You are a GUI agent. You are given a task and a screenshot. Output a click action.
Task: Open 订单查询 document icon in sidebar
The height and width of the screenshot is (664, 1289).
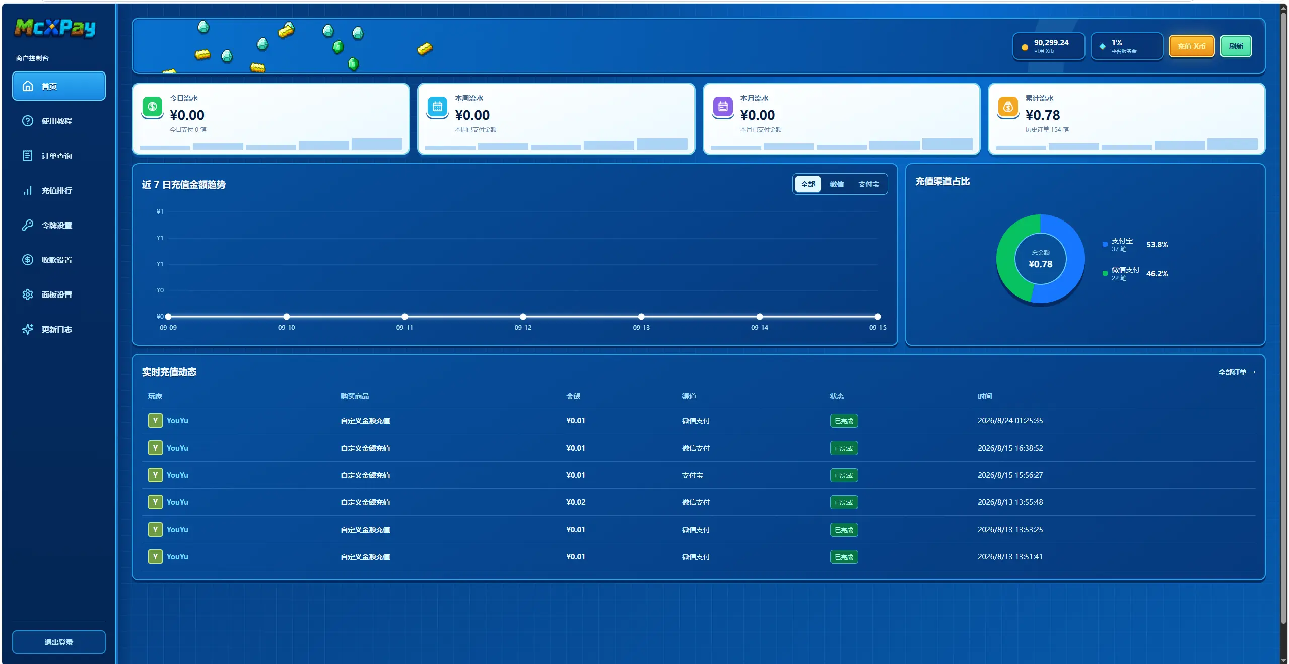point(28,156)
